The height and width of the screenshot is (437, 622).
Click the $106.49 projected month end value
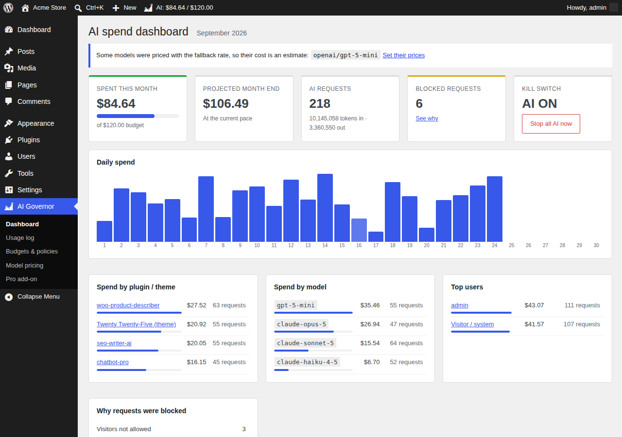(225, 103)
